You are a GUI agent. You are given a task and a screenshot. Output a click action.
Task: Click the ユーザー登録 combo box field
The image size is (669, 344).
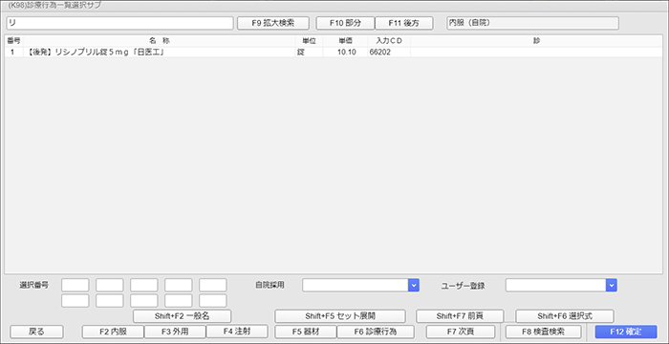(555, 285)
